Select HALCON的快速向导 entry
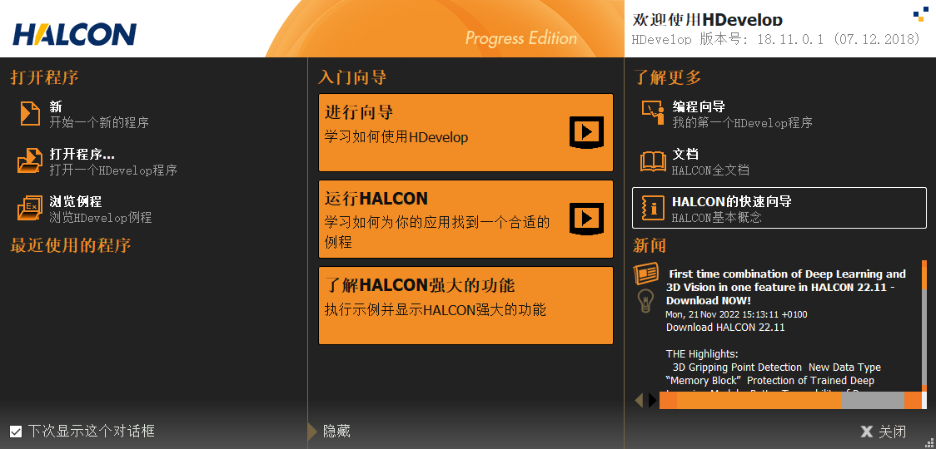 point(779,208)
